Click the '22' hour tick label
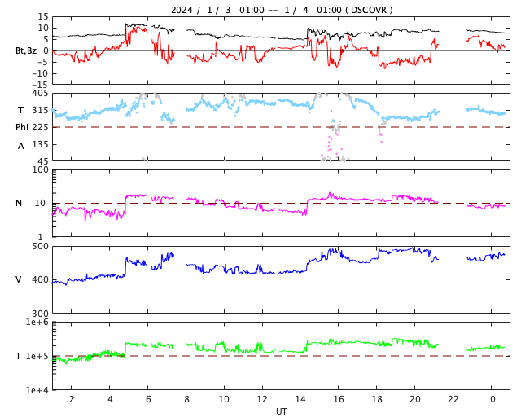The height and width of the screenshot is (417, 521). [453, 399]
